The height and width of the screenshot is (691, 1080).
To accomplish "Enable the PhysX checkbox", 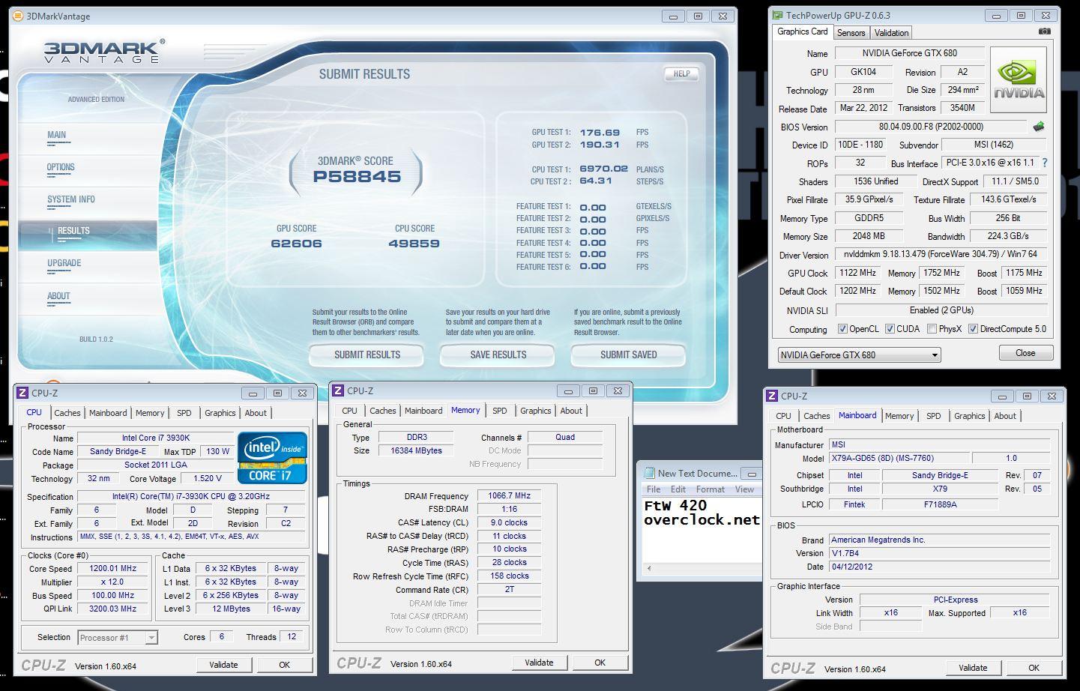I will click(x=932, y=329).
